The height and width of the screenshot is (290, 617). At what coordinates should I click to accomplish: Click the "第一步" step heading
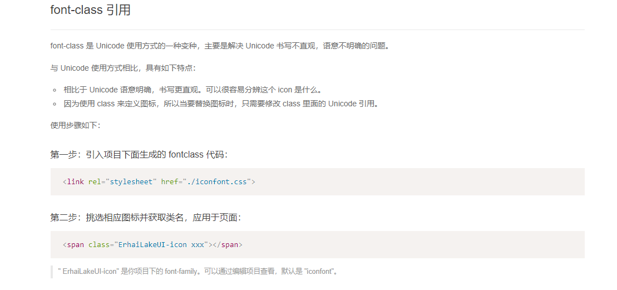click(139, 154)
